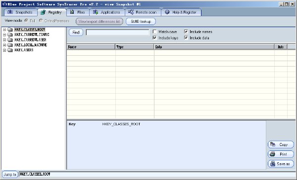Switch to the Registry tab
This screenshot has width=297, height=180.
(51, 12)
